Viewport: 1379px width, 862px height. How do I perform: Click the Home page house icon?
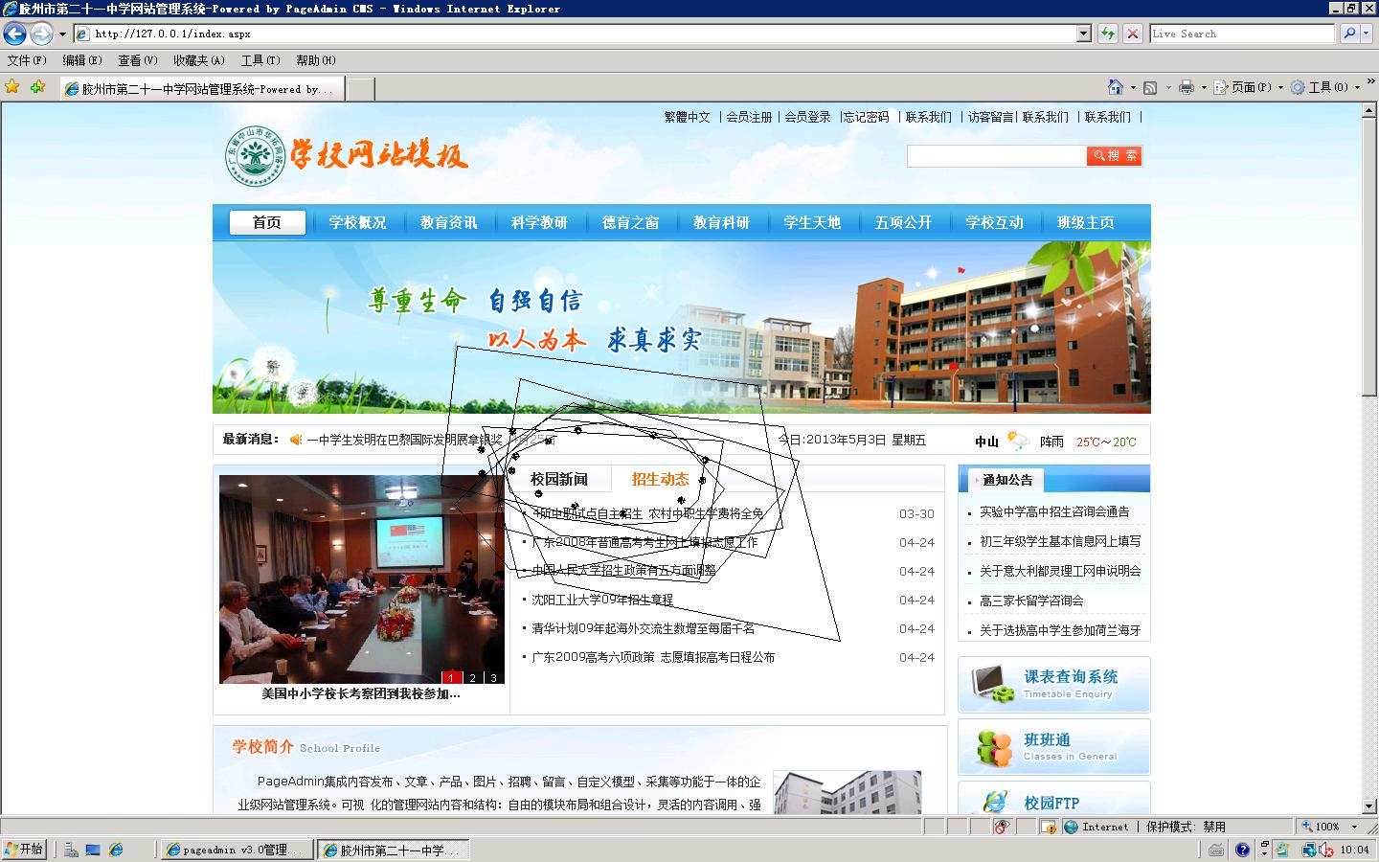[1115, 87]
